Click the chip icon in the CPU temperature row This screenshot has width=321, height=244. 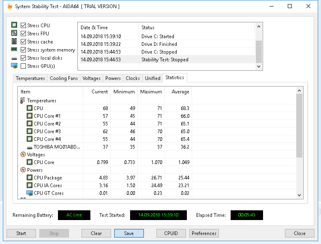[30, 108]
